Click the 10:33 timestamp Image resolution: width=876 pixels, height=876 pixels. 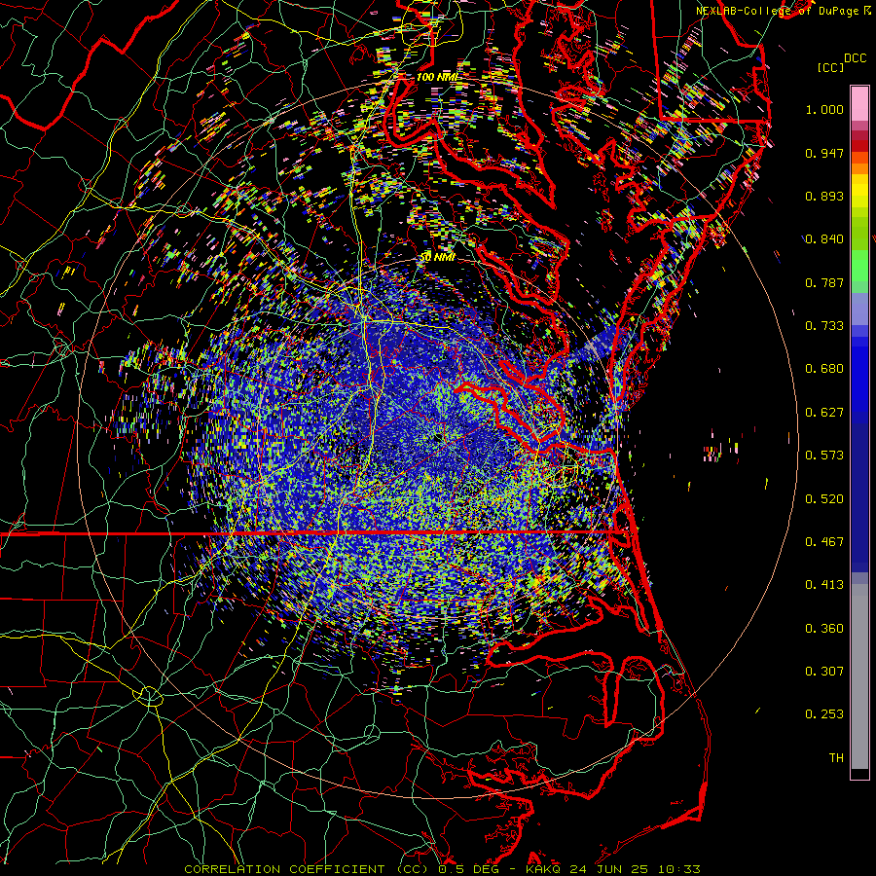[x=678, y=869]
